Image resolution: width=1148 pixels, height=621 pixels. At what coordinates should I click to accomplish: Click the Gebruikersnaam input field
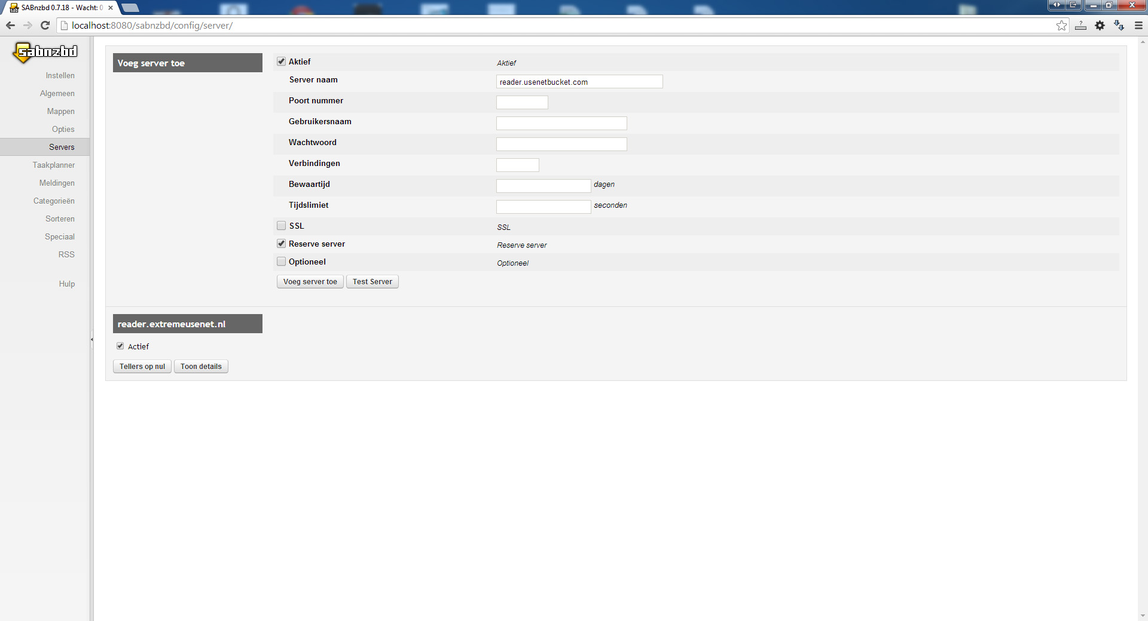[561, 123]
